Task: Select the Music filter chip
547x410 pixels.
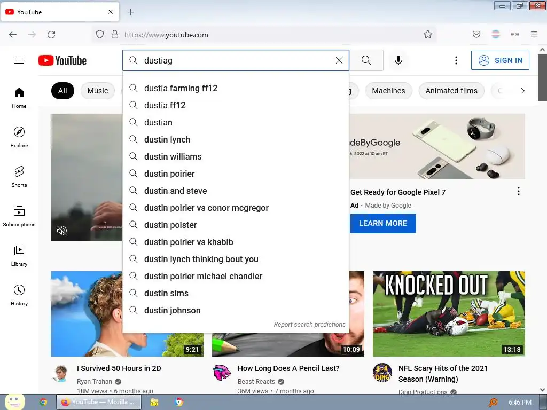Action: tap(98, 91)
